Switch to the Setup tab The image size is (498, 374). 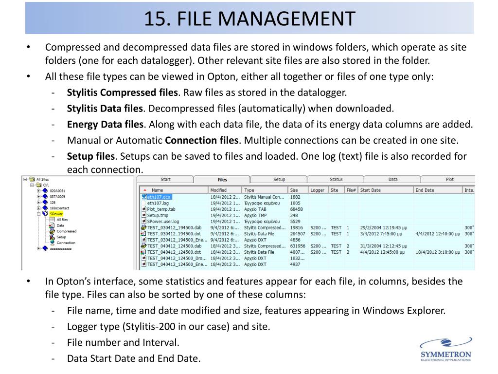coord(279,179)
